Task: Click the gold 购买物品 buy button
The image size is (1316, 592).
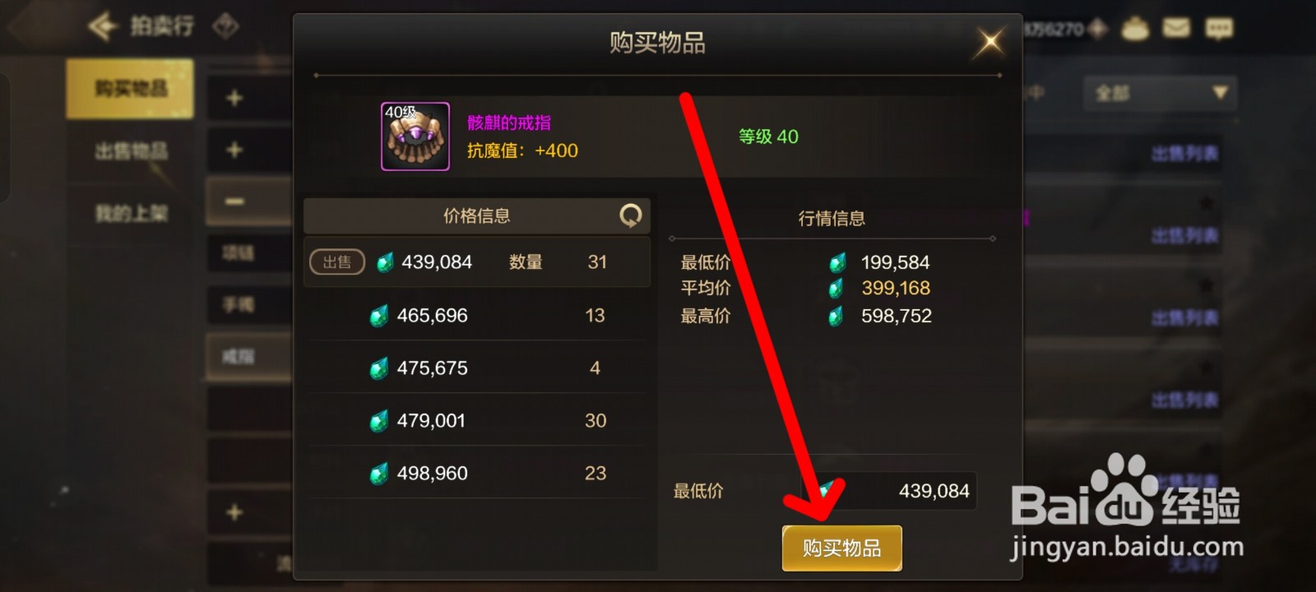Action: tap(841, 548)
